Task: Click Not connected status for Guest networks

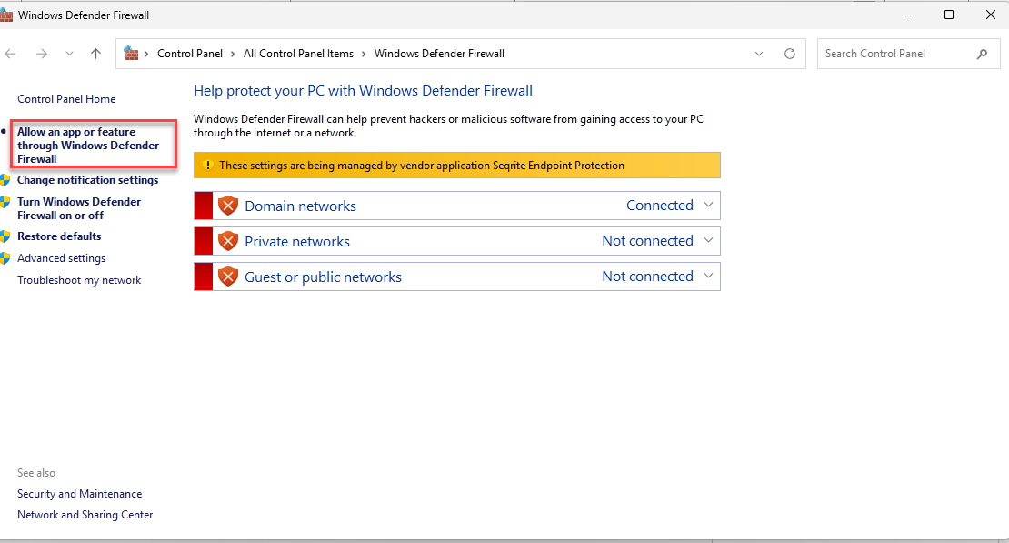Action: tap(647, 276)
